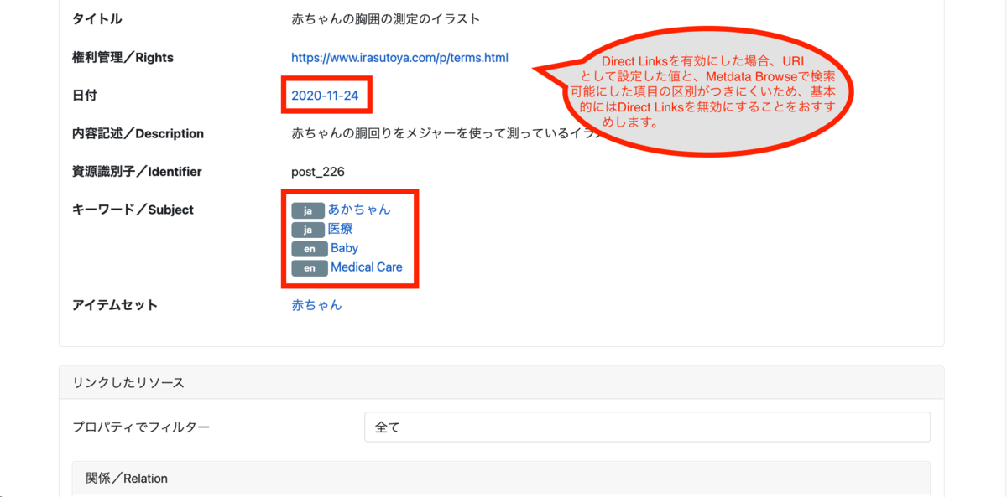Click the en language badge beside Medical Care

tap(309, 268)
